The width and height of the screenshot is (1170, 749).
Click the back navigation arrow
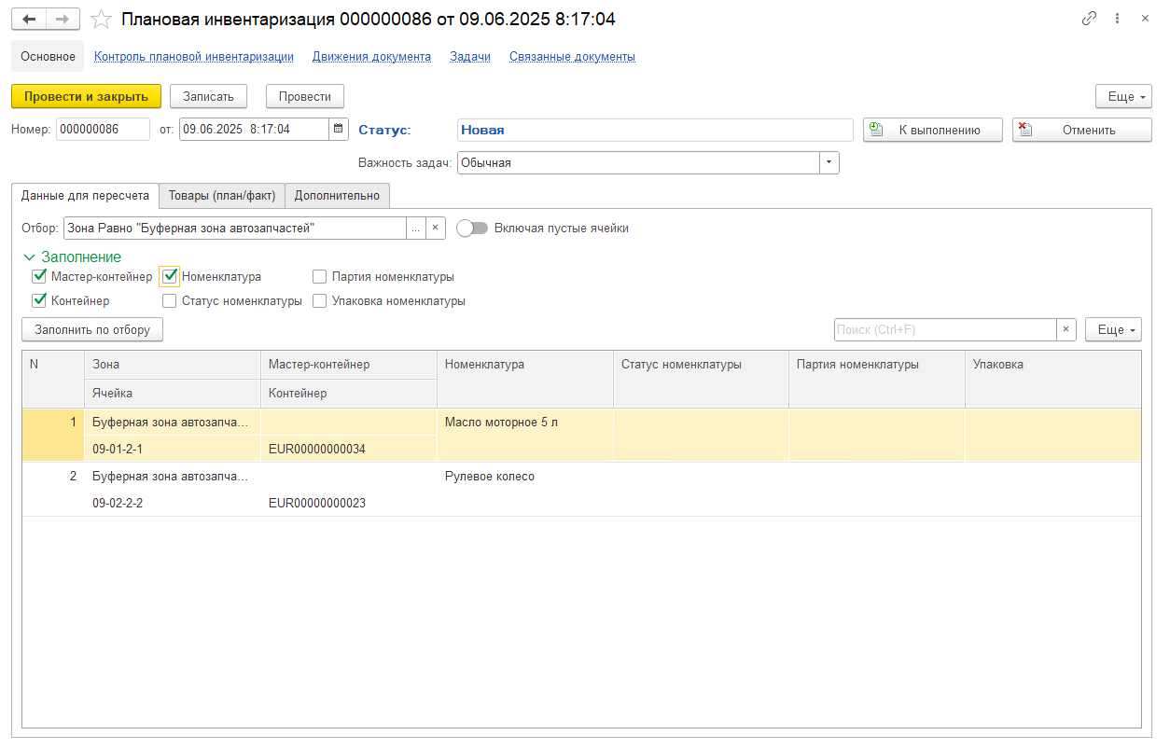coord(28,19)
